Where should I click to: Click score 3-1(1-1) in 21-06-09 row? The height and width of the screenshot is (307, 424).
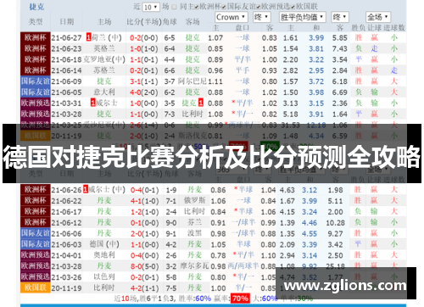[144, 81]
